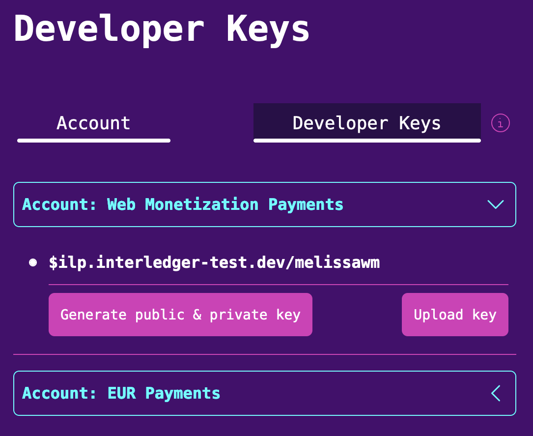The image size is (533, 436).
Task: Click the left-facing chevron on EUR Payments account
Action: click(x=496, y=393)
